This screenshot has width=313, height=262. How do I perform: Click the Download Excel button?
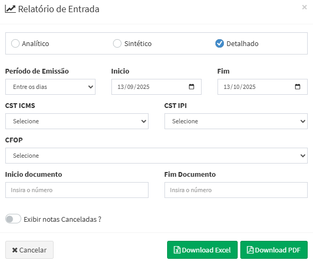[202, 250]
